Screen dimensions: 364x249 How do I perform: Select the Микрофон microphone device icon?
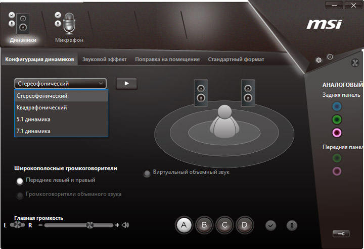coord(69,24)
